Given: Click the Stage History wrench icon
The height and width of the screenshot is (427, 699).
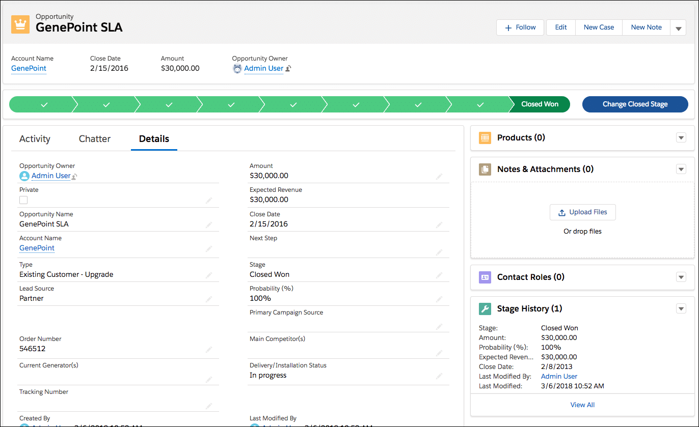Looking at the screenshot, I should click(485, 309).
